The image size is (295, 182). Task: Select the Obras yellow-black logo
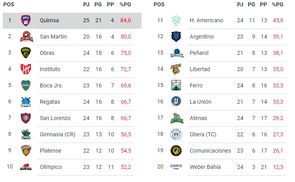coord(26,53)
